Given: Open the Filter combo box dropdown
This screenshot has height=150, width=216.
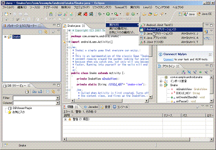Looking at the screenshot, I should 58,98.
